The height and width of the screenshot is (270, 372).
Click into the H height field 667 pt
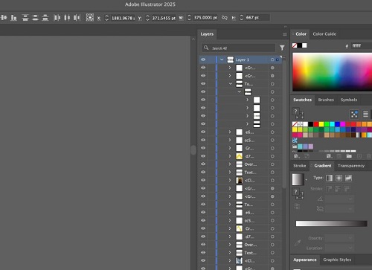tap(257, 18)
